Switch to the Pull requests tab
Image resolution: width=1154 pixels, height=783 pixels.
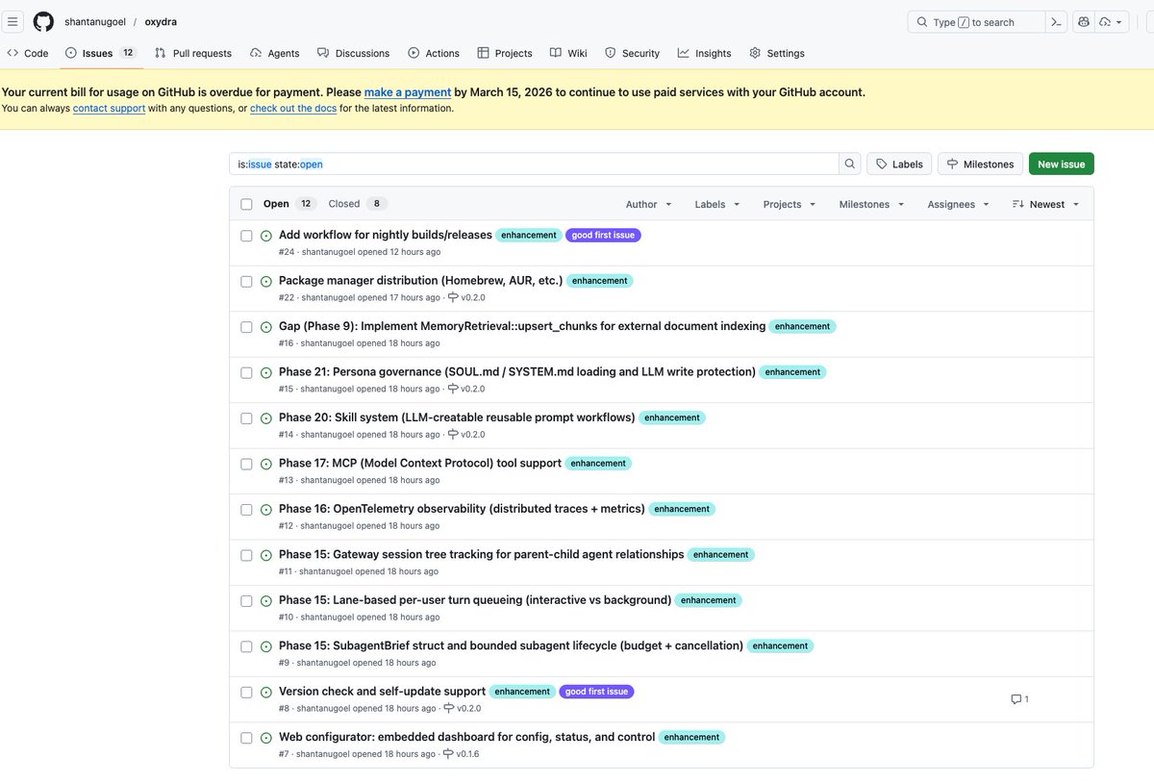tap(193, 53)
